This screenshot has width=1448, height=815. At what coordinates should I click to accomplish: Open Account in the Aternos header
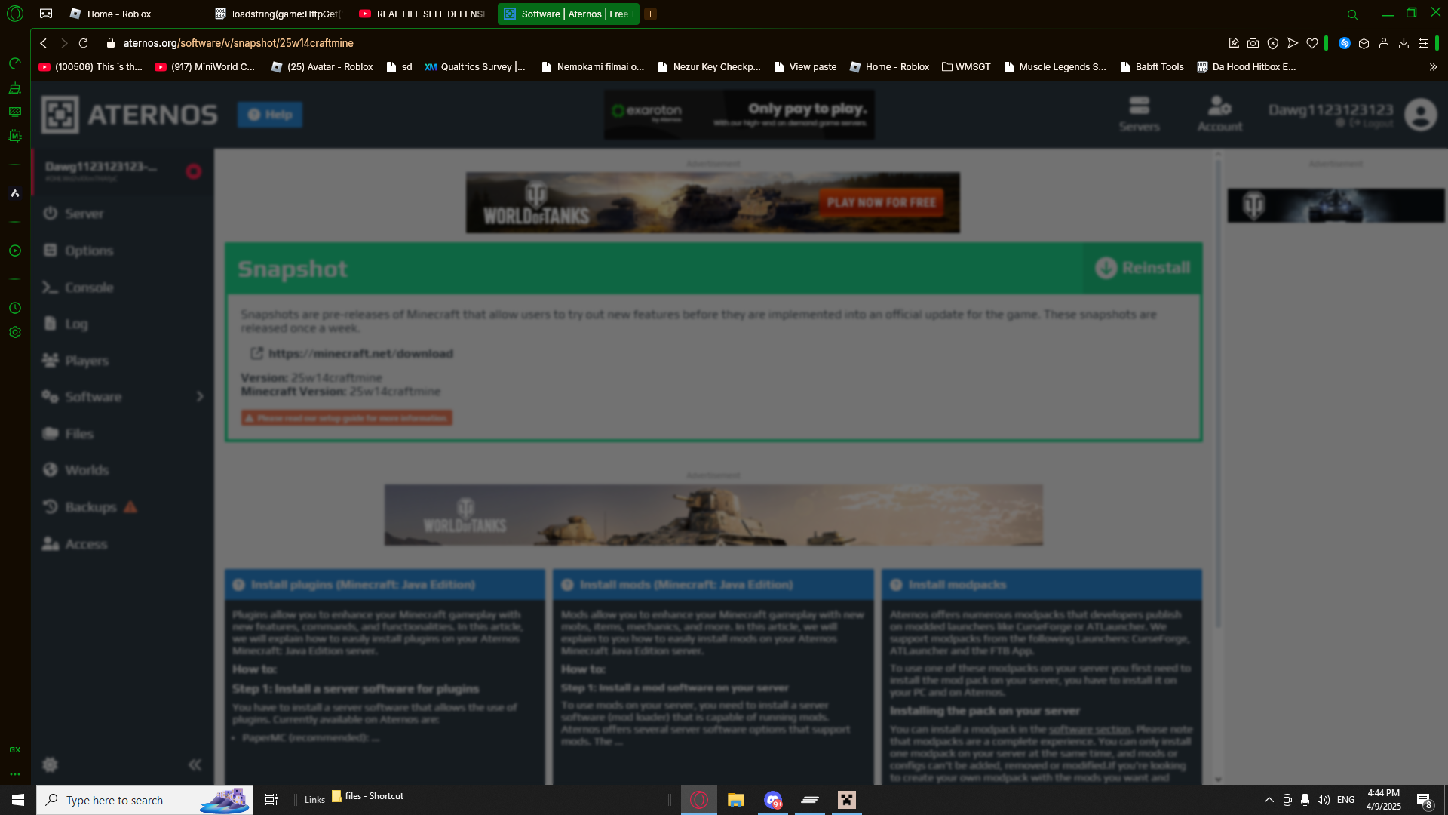[1219, 115]
